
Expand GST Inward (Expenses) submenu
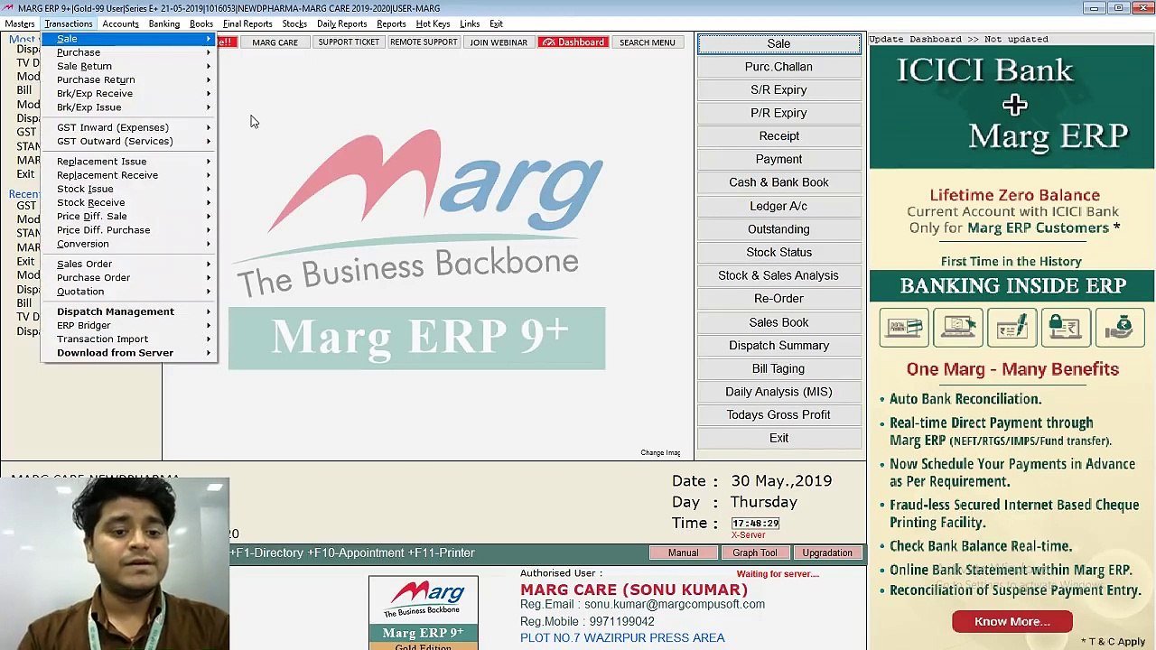[x=128, y=127]
